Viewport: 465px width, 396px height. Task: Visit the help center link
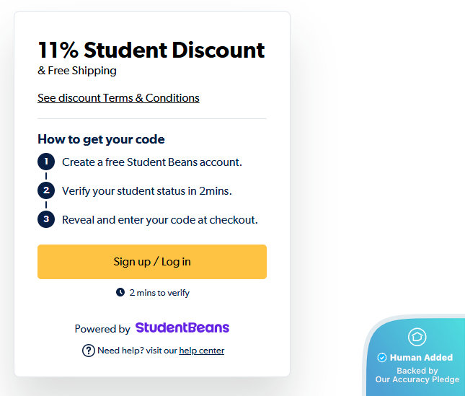pos(202,351)
